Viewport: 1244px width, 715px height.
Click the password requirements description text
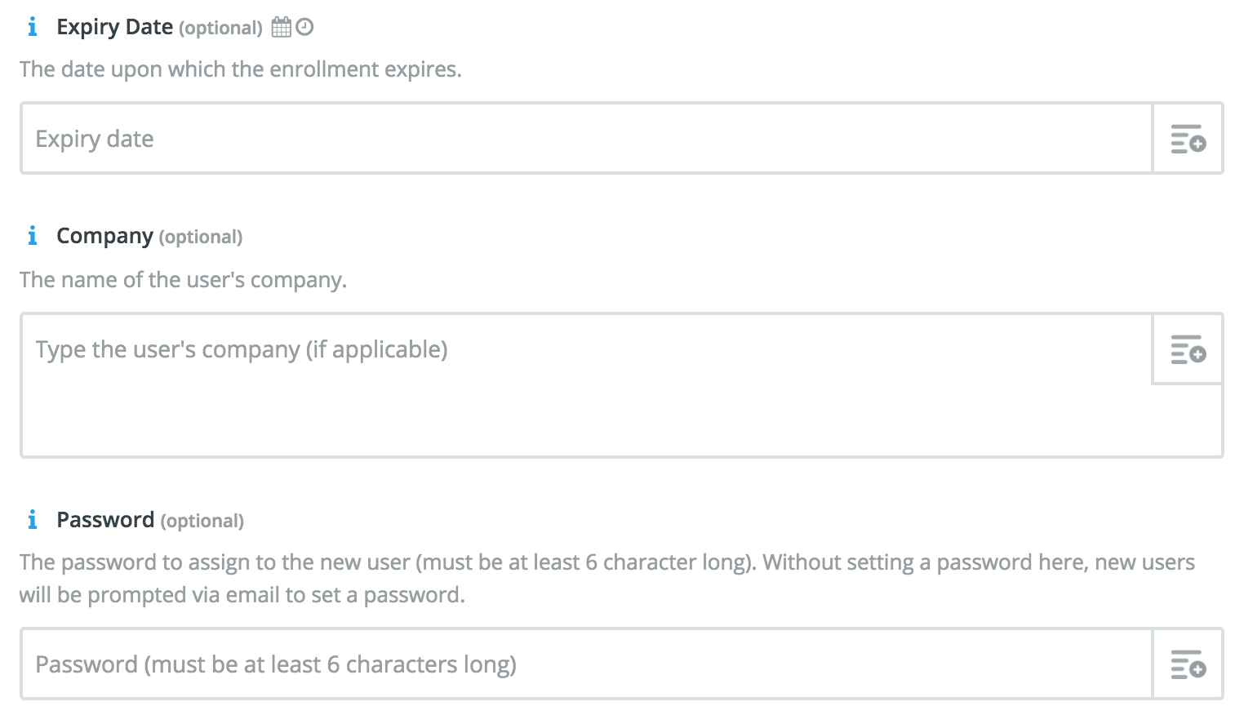pos(607,578)
